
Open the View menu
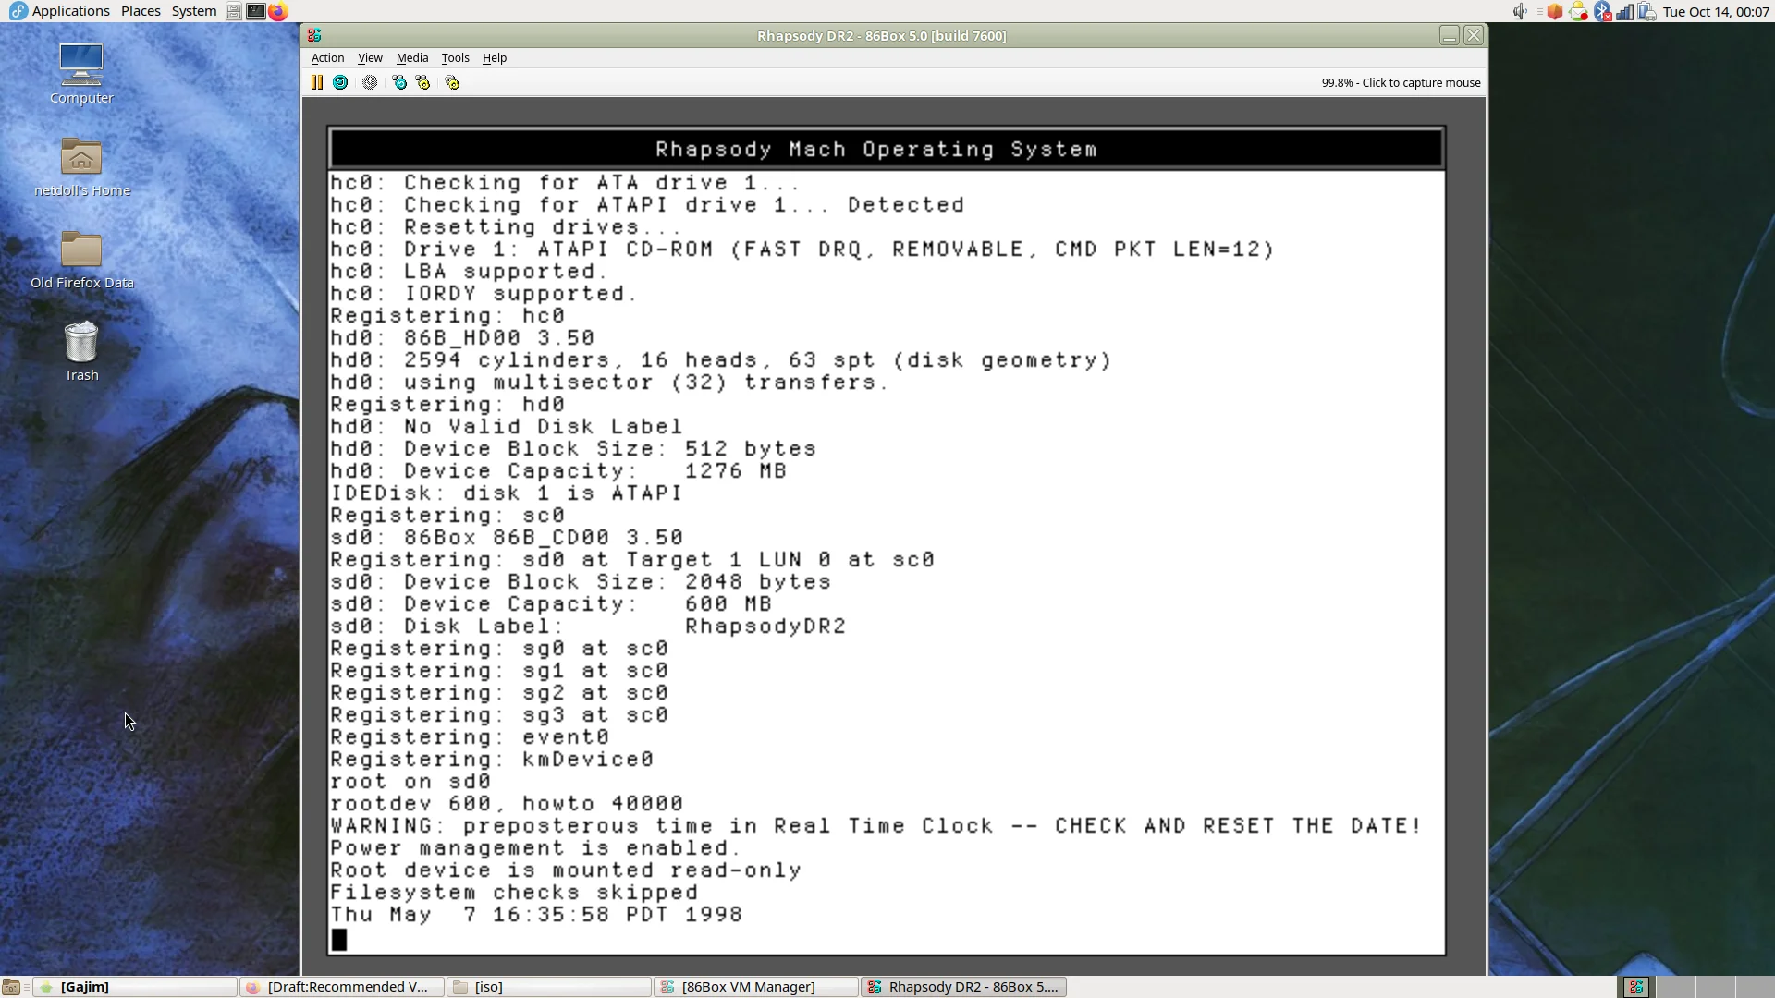point(370,57)
